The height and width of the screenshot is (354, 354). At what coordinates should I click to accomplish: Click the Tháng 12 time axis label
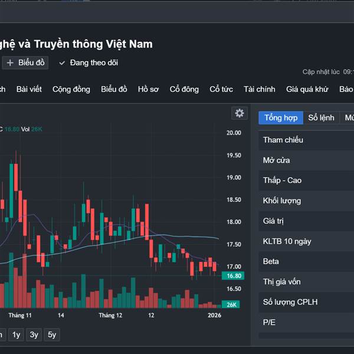[x=110, y=316]
